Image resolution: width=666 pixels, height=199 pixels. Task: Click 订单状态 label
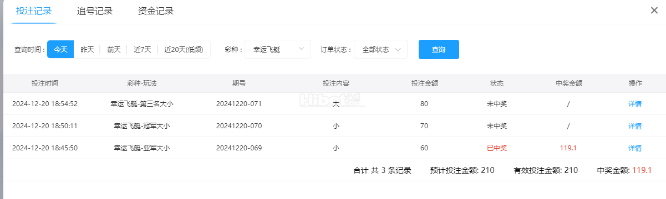336,49
